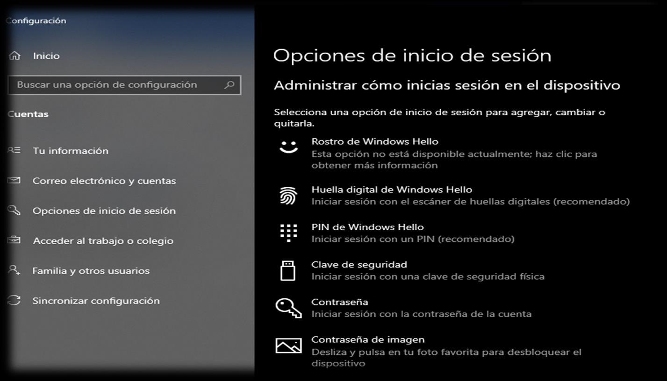Click the Configuración window title
Screen dimensions: 667x381
click(x=36, y=21)
